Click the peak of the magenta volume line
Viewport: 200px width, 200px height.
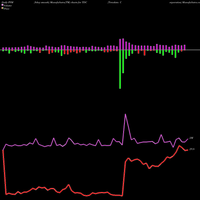125,114
